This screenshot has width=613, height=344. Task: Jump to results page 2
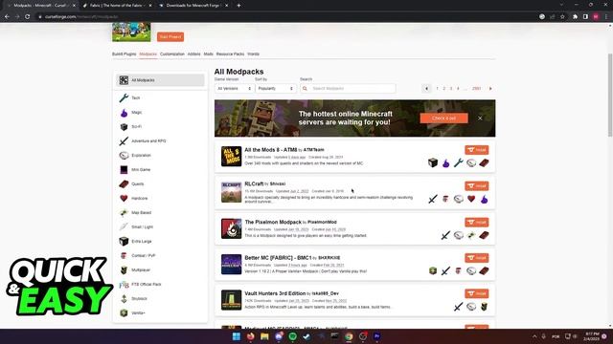pyautogui.click(x=444, y=89)
